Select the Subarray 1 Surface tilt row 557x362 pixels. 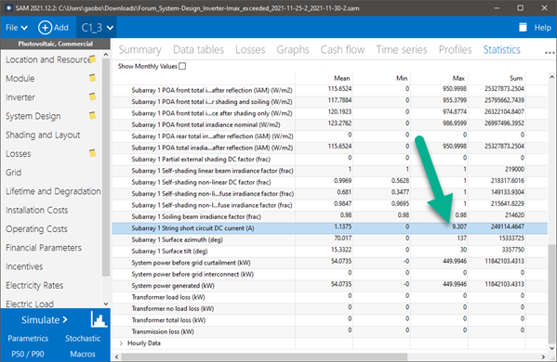[x=330, y=251]
